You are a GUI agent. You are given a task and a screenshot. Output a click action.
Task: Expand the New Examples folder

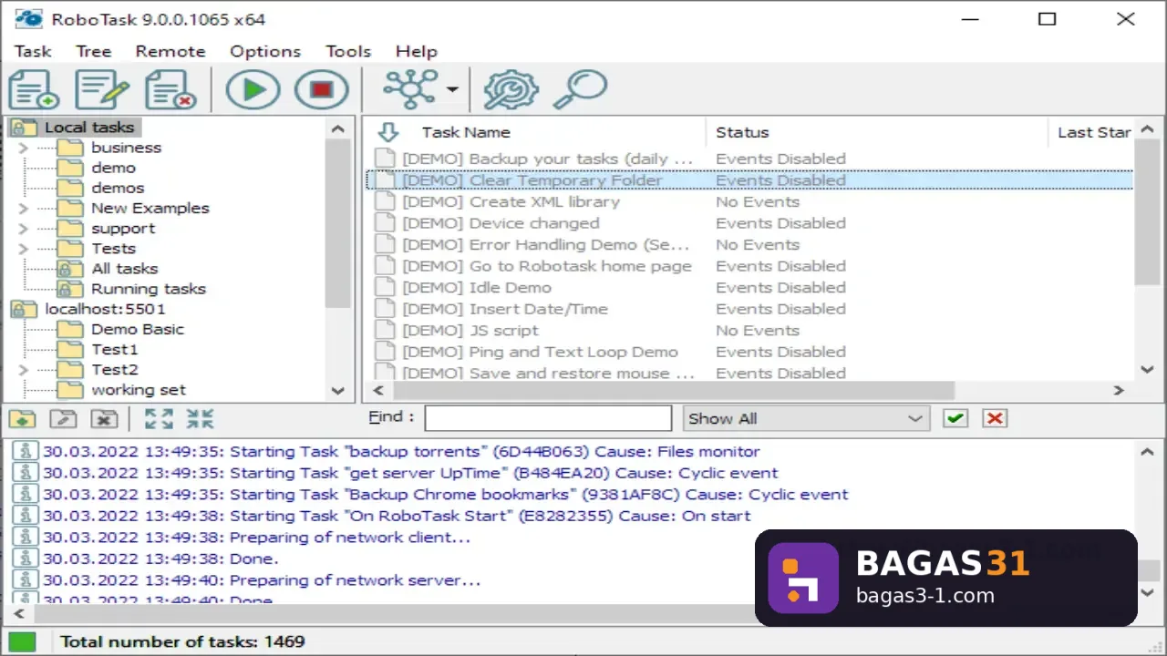click(x=24, y=208)
